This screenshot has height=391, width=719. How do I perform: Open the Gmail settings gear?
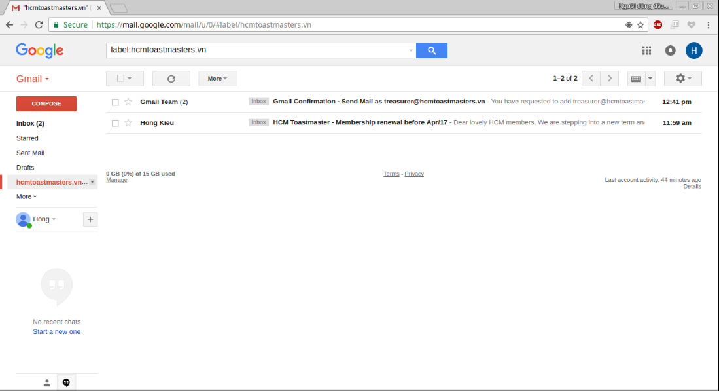click(x=682, y=79)
